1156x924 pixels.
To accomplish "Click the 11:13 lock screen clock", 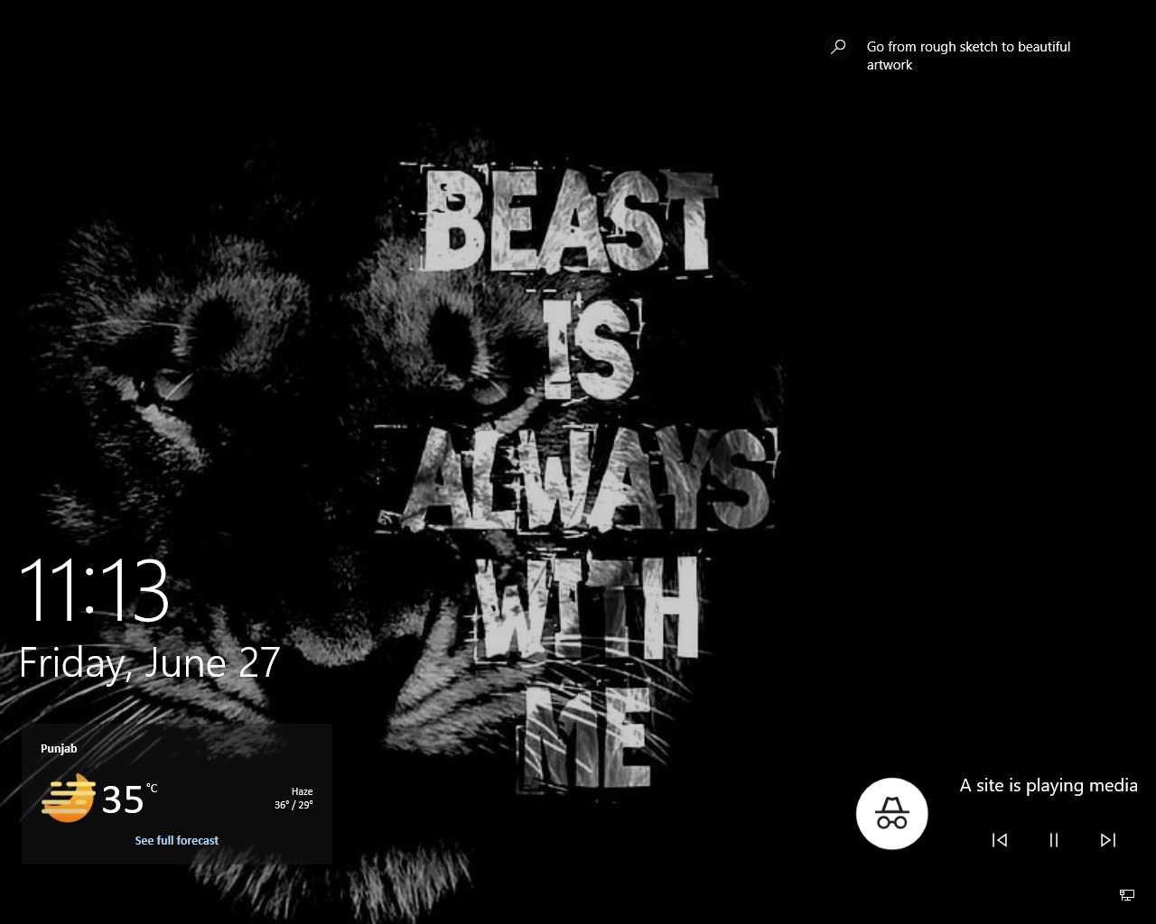I will [x=94, y=590].
